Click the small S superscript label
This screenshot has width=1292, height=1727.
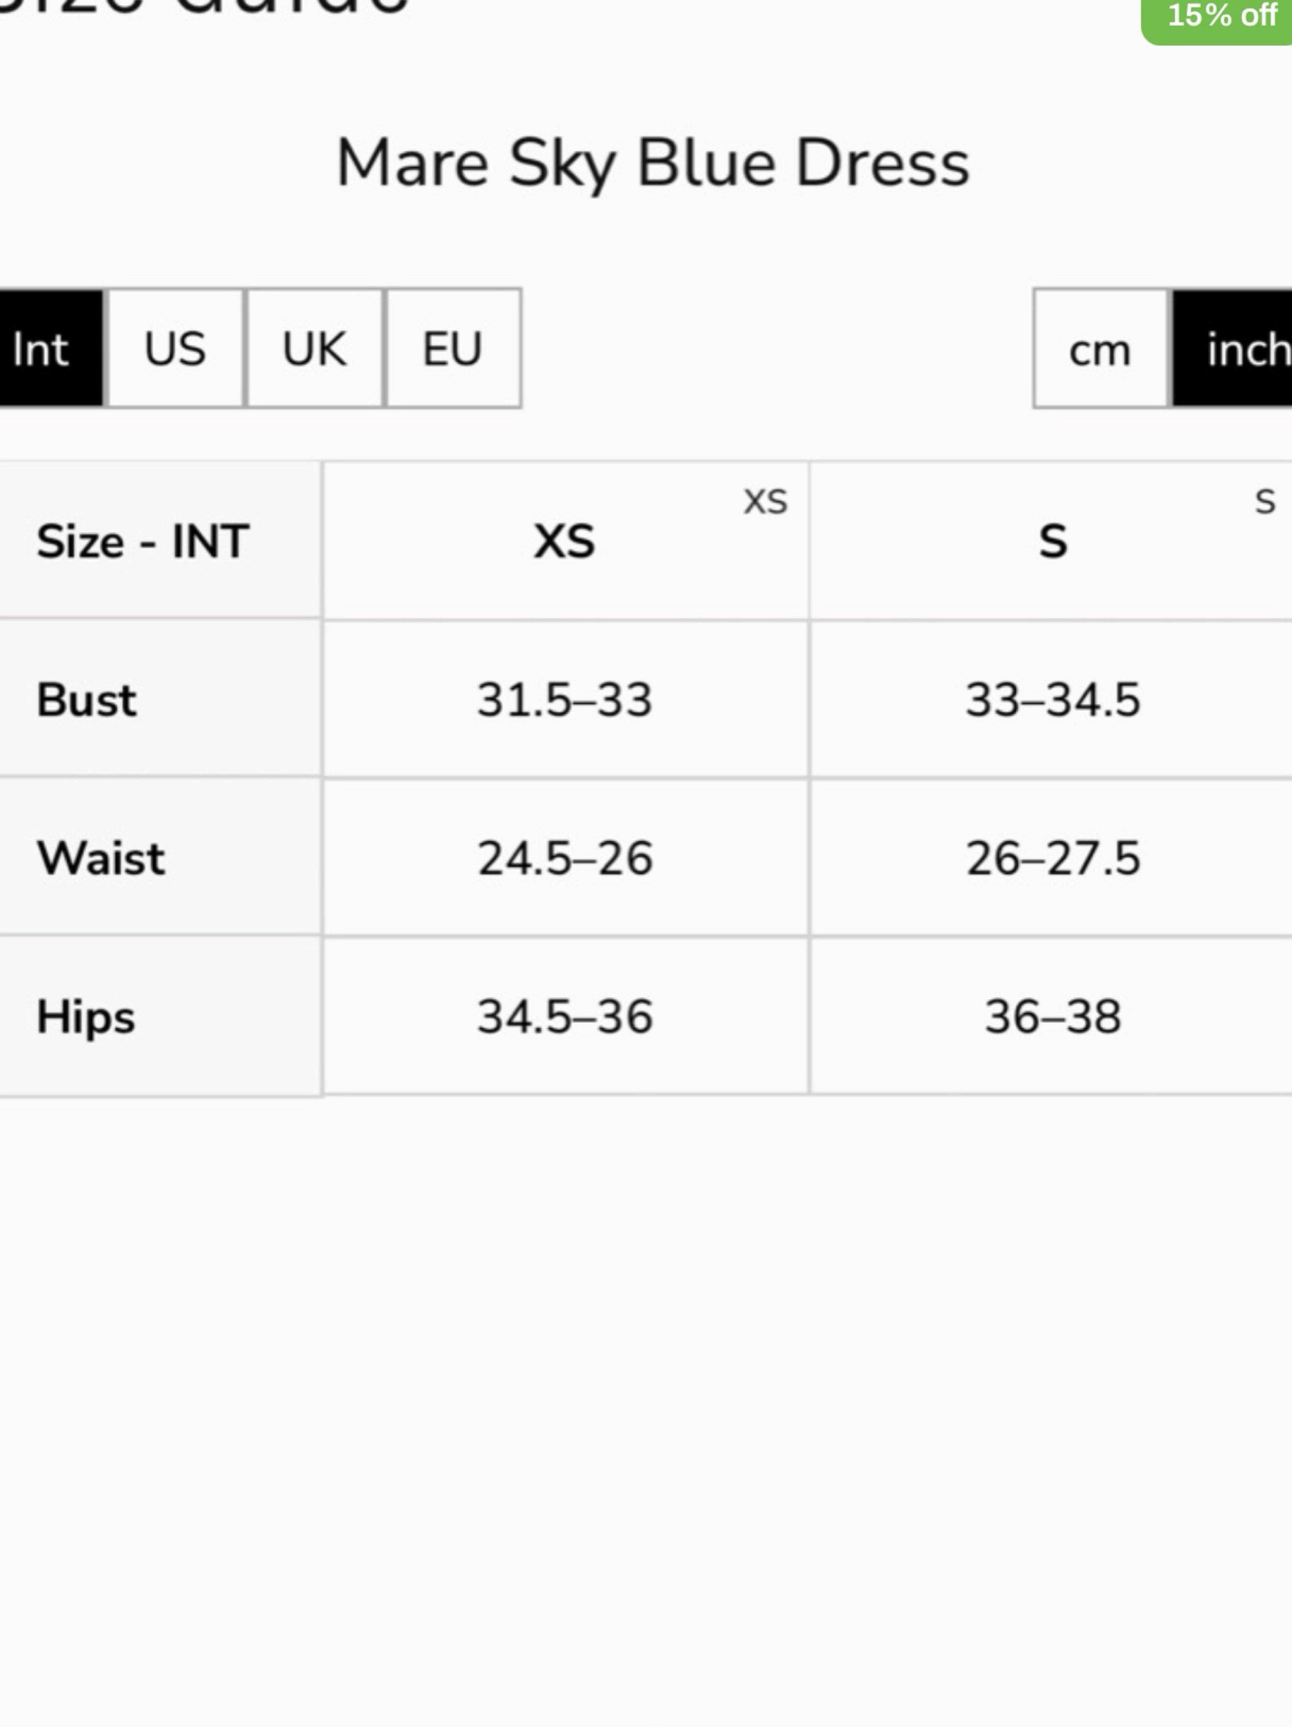point(1265,501)
